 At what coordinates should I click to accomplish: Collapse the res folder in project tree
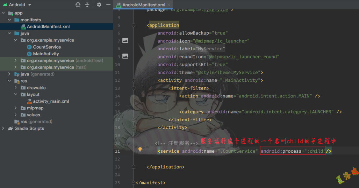(10, 81)
